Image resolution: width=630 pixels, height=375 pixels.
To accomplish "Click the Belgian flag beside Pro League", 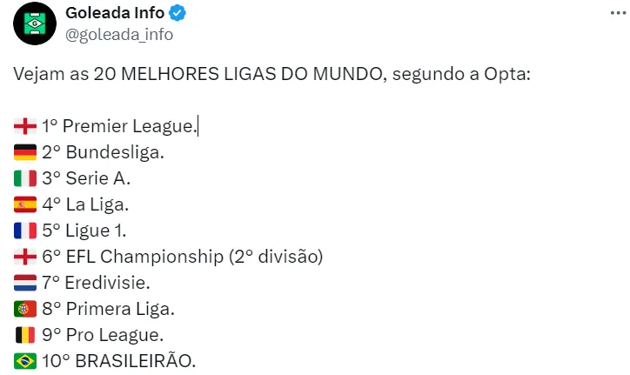I will click(25, 334).
